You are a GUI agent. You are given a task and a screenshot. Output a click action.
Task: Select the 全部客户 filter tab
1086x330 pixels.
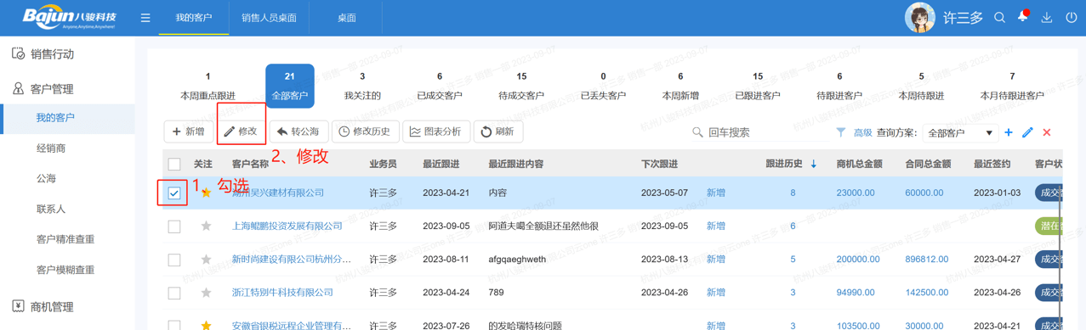(x=289, y=87)
